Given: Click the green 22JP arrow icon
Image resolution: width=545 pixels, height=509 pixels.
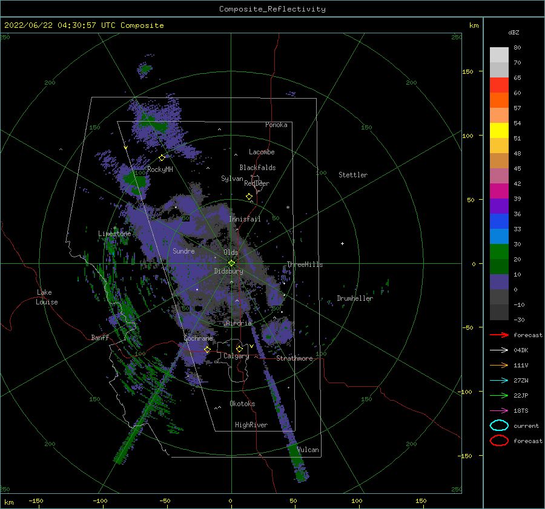Looking at the screenshot, I should tap(499, 395).
